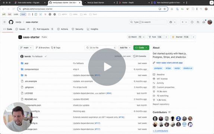Play the video with the center play button
The width and height of the screenshot is (214, 134).
(107, 67)
